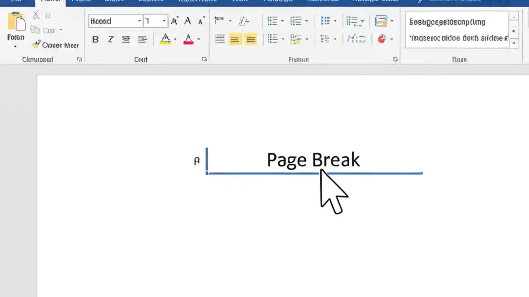The width and height of the screenshot is (529, 297).
Task: Open the font name dropdown
Action: tap(139, 21)
